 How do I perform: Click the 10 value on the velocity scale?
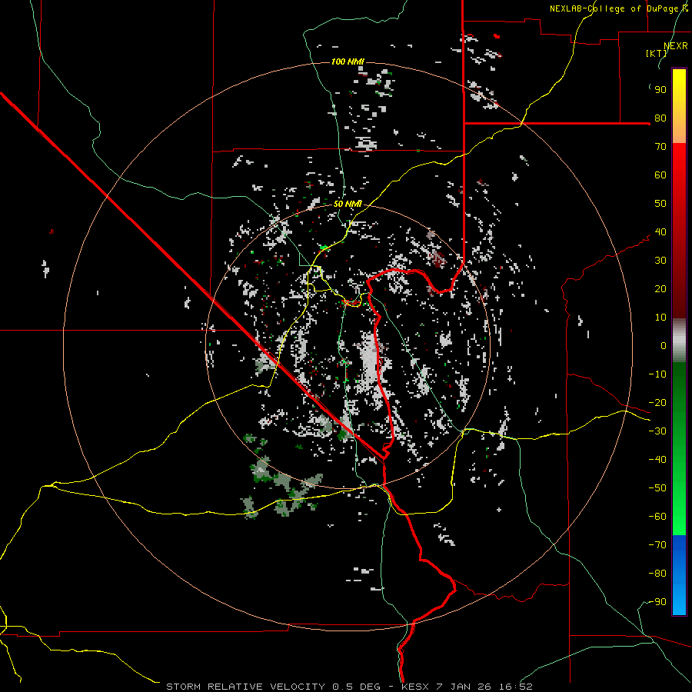pos(660,318)
